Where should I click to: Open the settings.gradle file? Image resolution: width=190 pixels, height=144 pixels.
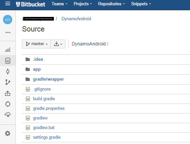click(47, 137)
